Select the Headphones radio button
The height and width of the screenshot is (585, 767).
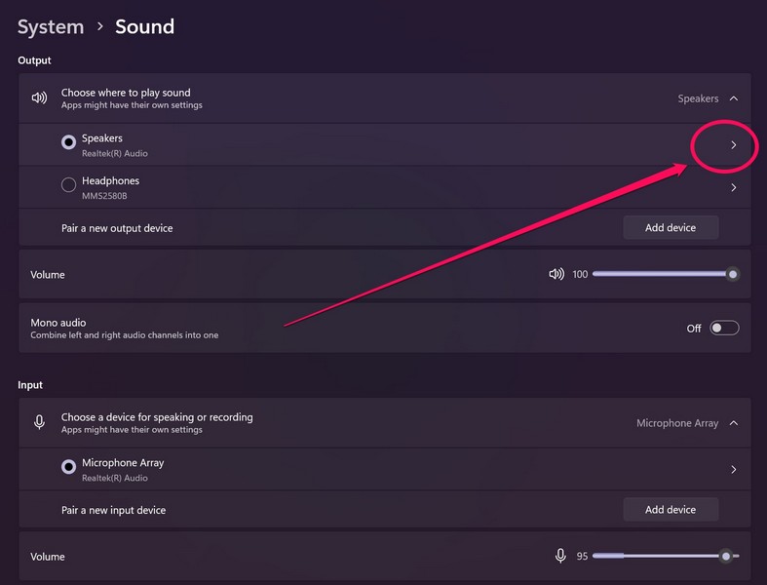click(x=68, y=184)
